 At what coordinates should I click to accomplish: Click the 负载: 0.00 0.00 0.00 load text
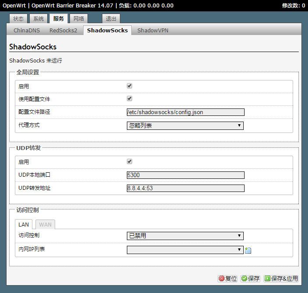pyautogui.click(x=146, y=6)
